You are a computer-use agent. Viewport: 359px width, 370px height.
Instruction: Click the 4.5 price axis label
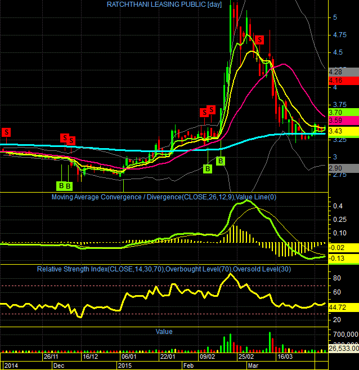pyautogui.click(x=338, y=52)
